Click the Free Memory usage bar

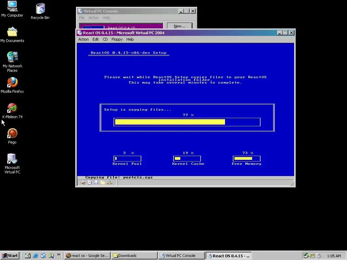coord(247,158)
